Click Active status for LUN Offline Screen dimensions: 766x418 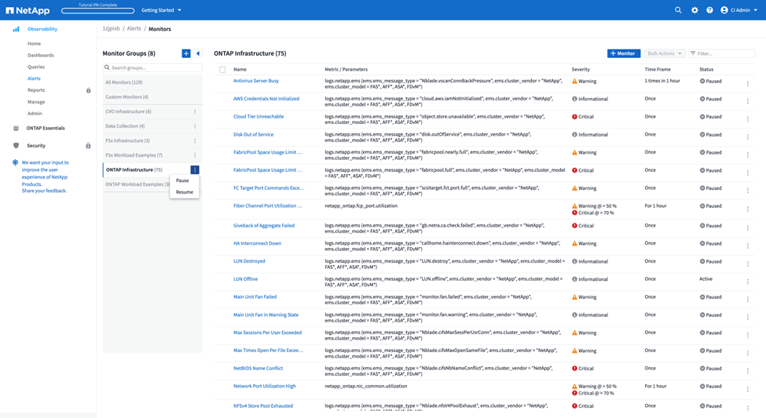click(706, 279)
